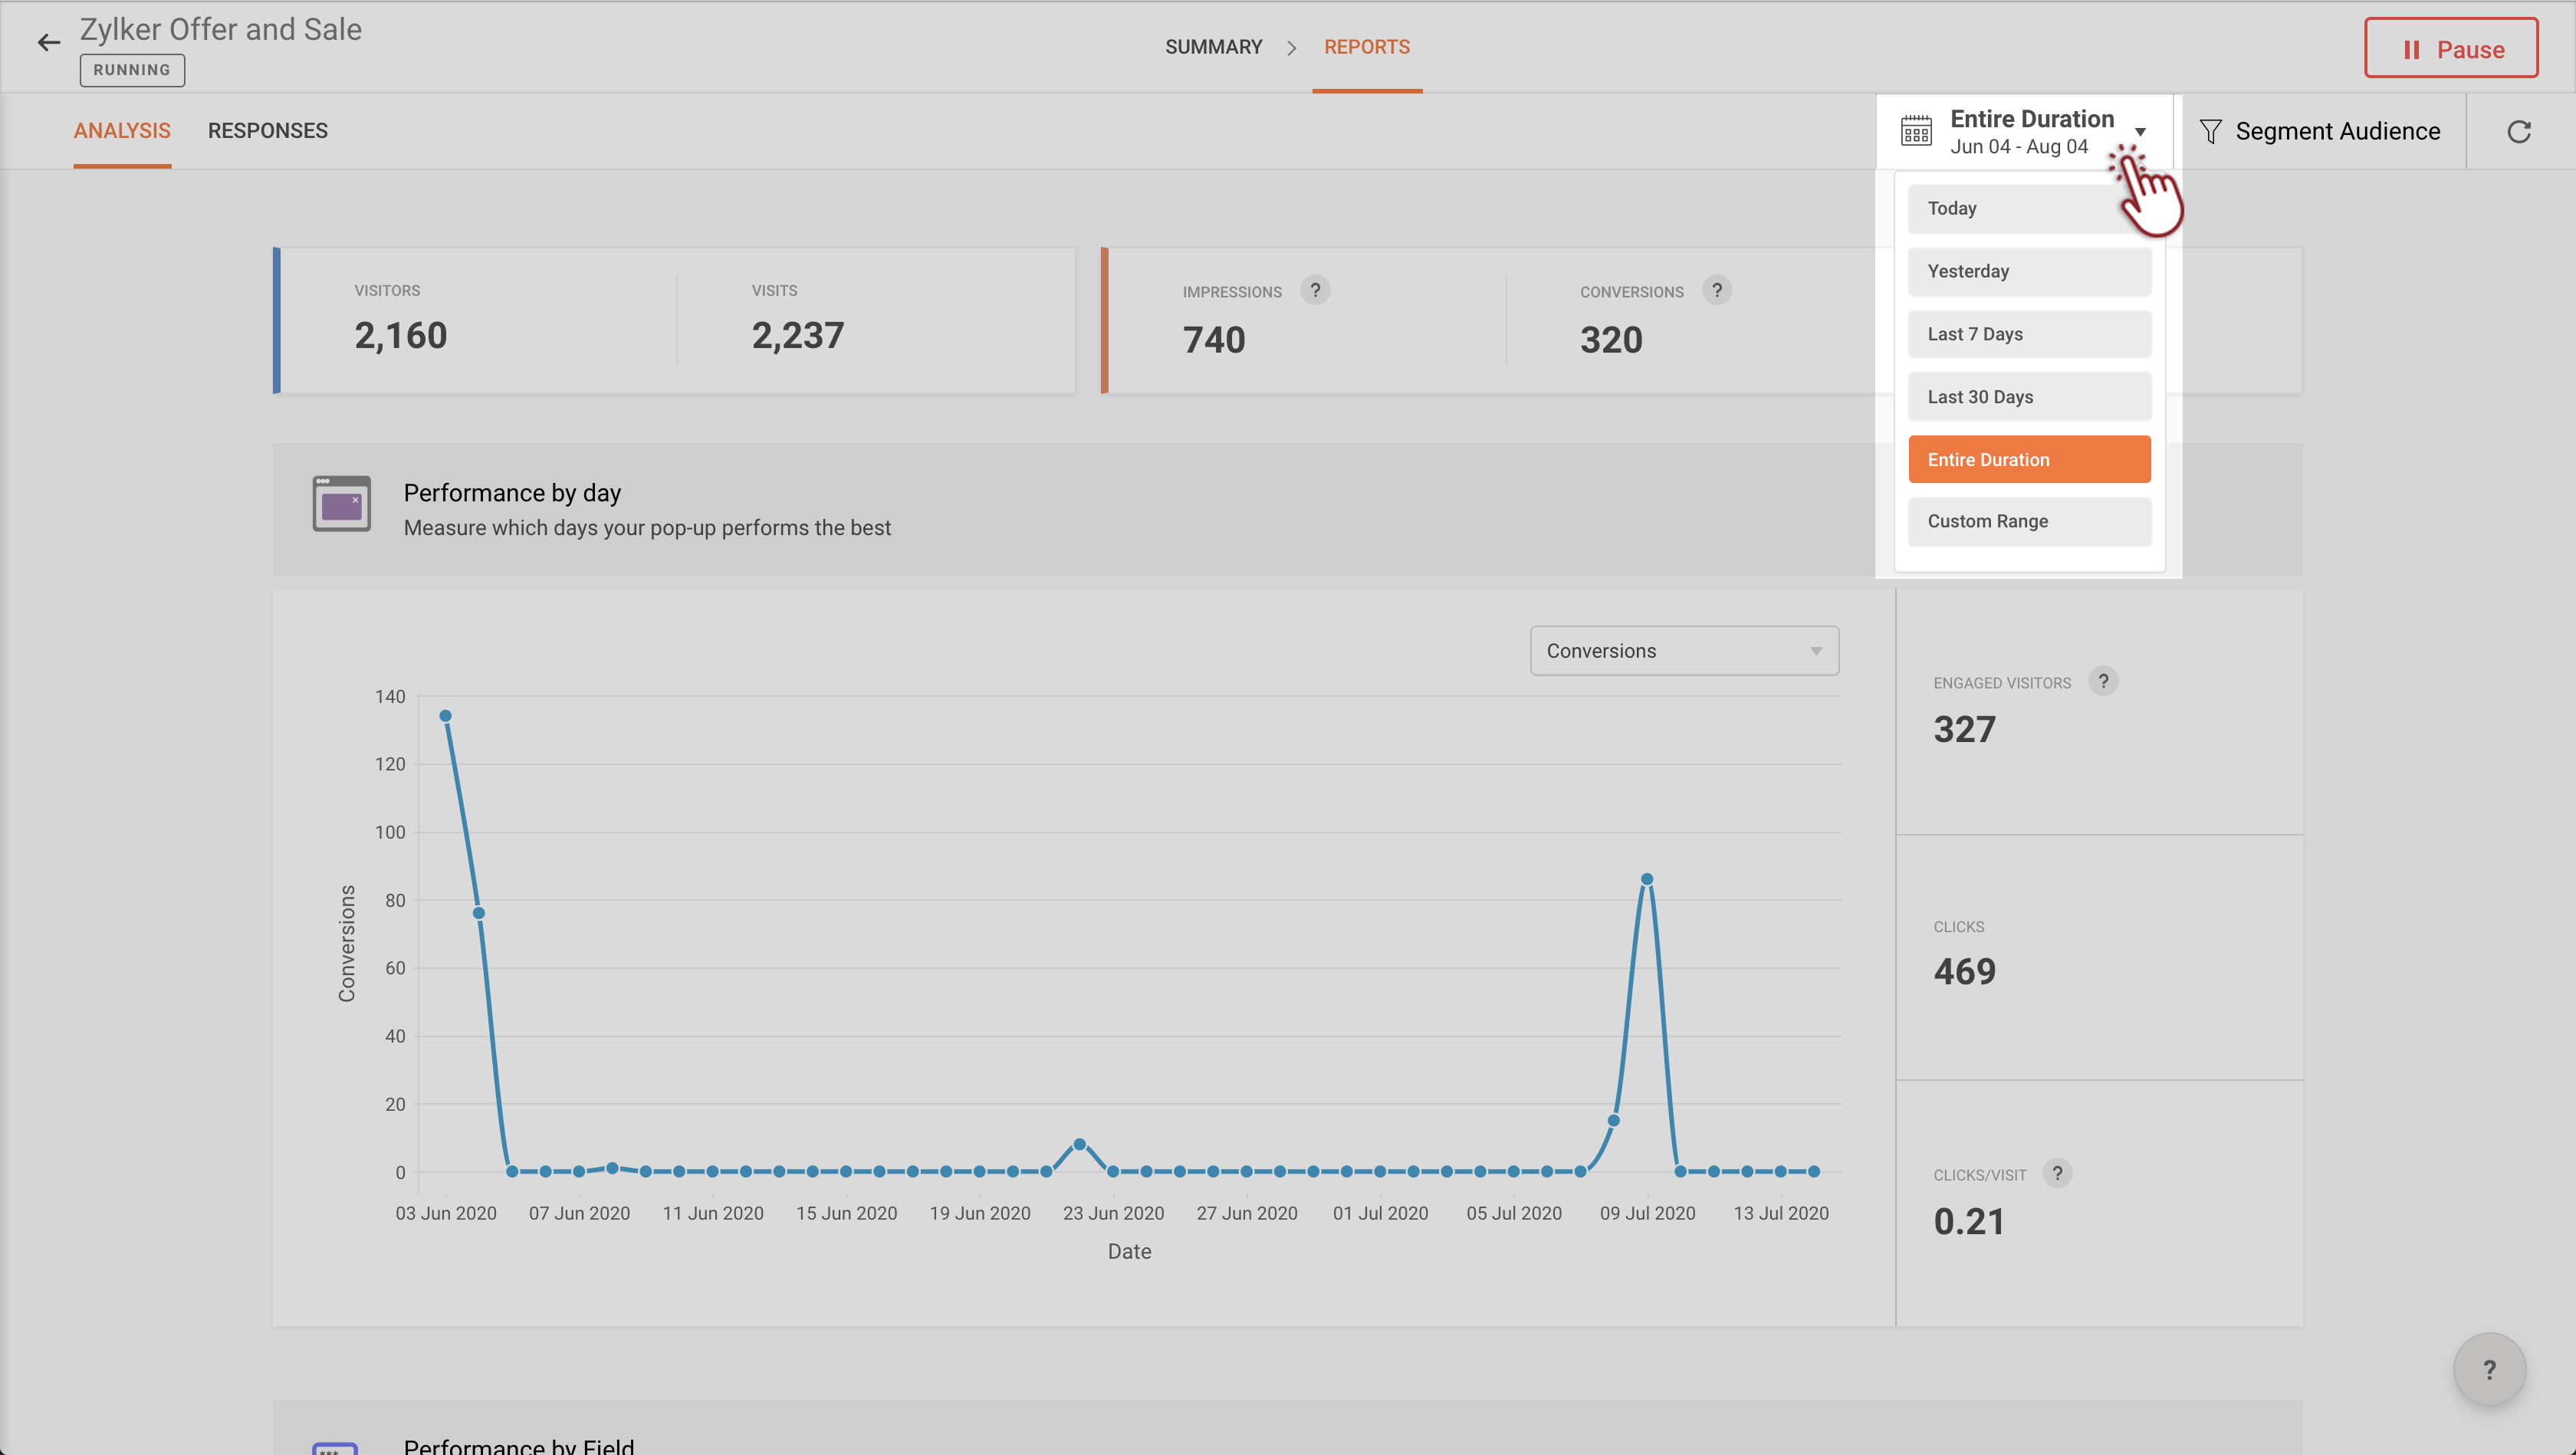
Task: Click the Performance by day pop-up icon
Action: [341, 504]
